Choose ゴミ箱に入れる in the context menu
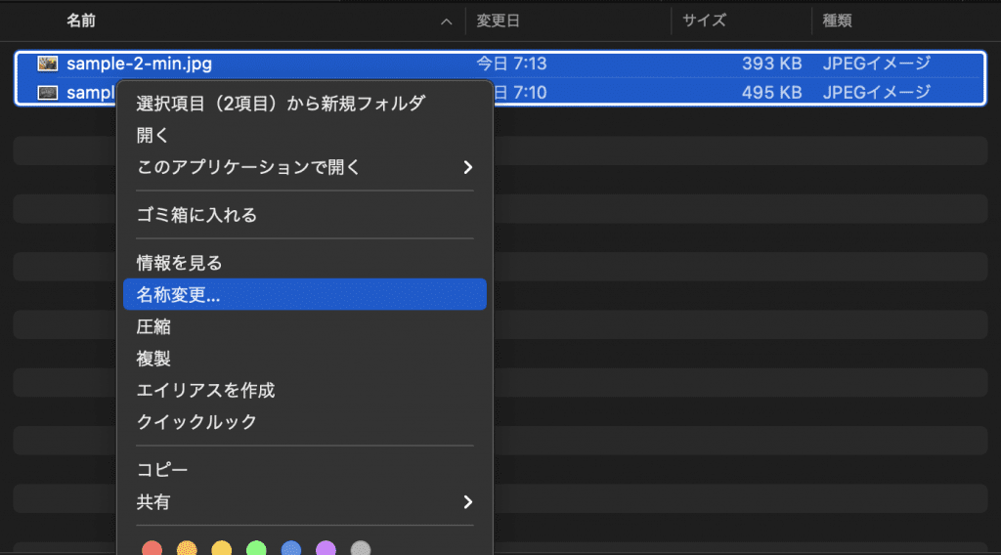 coord(196,215)
